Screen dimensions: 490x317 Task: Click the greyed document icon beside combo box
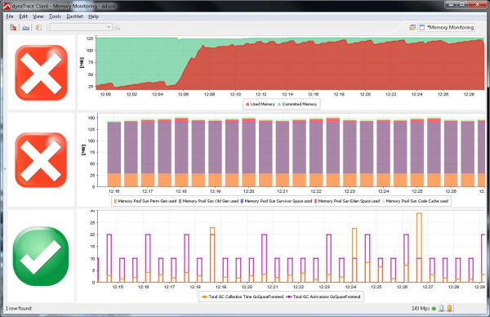(117, 28)
